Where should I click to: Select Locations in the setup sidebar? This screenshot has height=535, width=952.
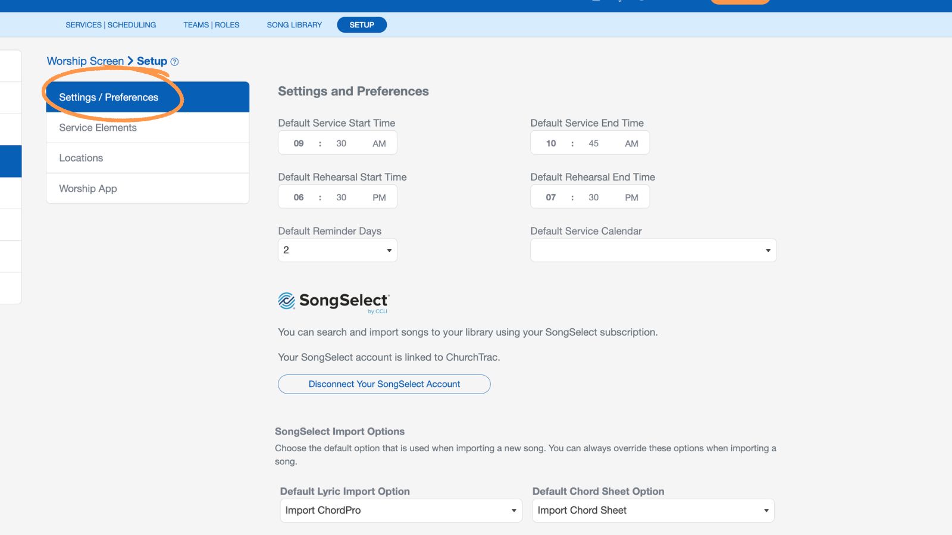[x=80, y=158]
